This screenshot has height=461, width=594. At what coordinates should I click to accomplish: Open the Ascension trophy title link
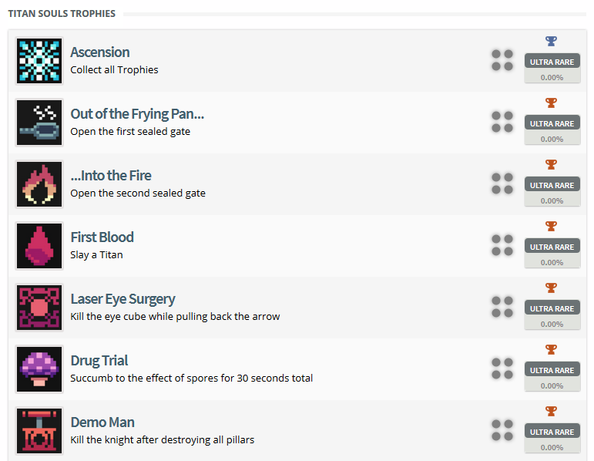(x=100, y=52)
